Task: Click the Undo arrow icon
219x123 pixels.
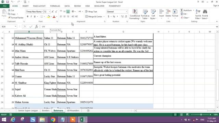Action: click(12, 2)
